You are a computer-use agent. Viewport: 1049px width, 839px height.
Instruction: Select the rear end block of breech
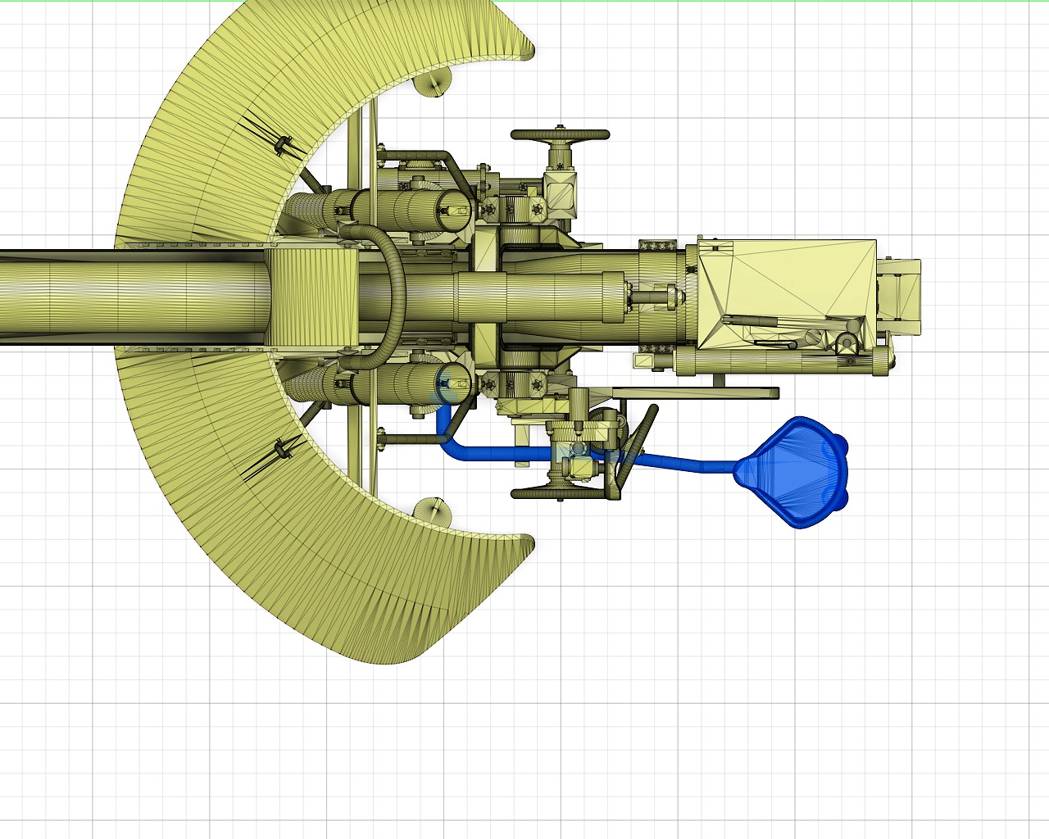point(900,295)
